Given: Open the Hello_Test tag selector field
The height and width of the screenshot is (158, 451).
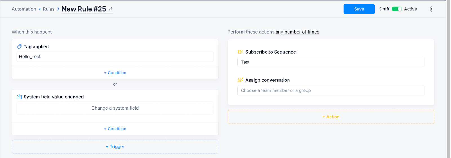Looking at the screenshot, I should tap(115, 57).
